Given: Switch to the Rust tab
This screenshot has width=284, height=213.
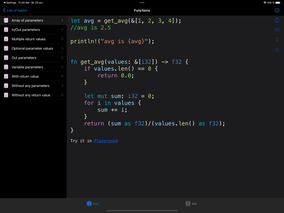Looking at the screenshot, I should (x=93, y=204).
